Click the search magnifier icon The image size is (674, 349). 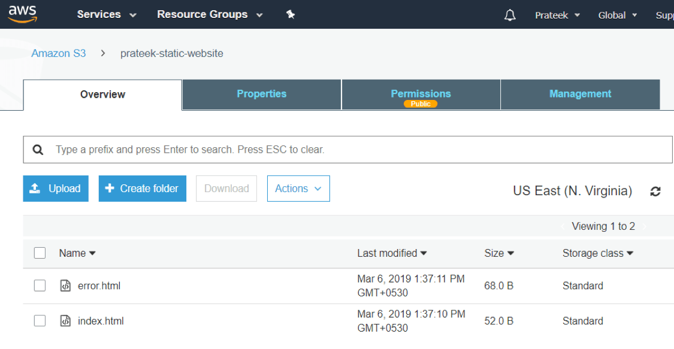point(38,150)
